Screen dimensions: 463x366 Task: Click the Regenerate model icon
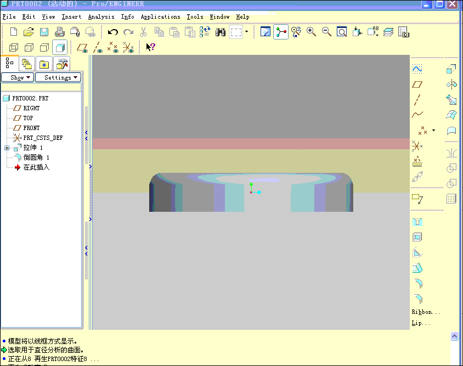click(x=205, y=32)
